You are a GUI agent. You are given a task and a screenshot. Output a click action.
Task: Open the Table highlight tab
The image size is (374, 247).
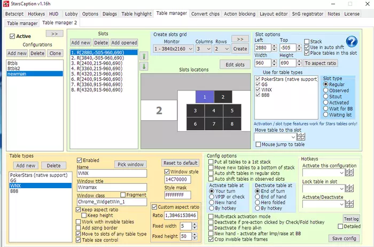136,14
